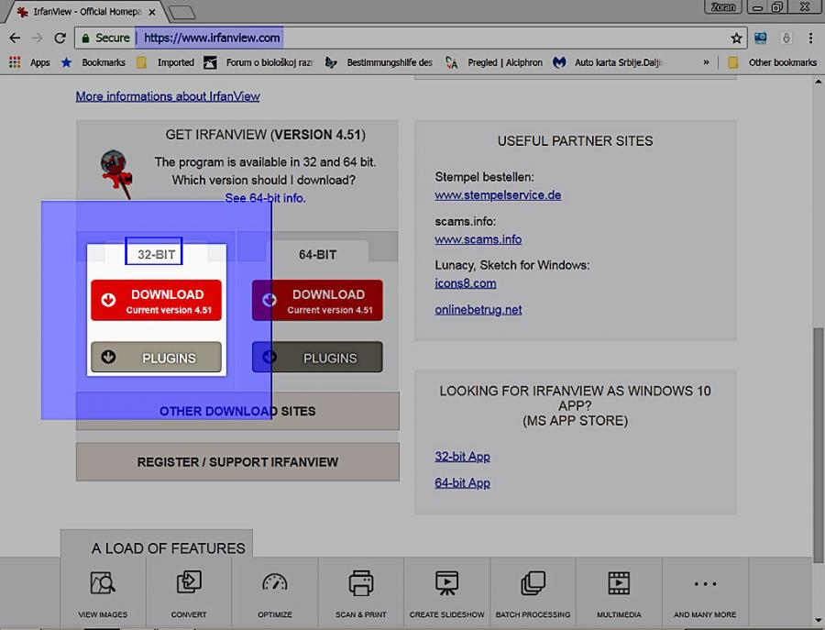Get the 32-bit PLUGINS
The image size is (825, 630).
pyautogui.click(x=156, y=358)
